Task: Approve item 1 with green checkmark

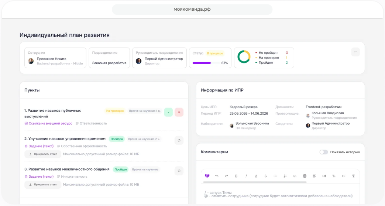Action: 168,112
